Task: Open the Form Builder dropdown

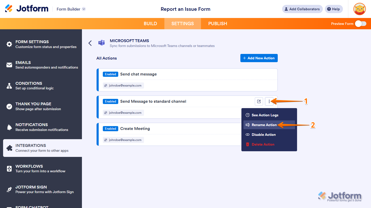Action: coord(71,9)
